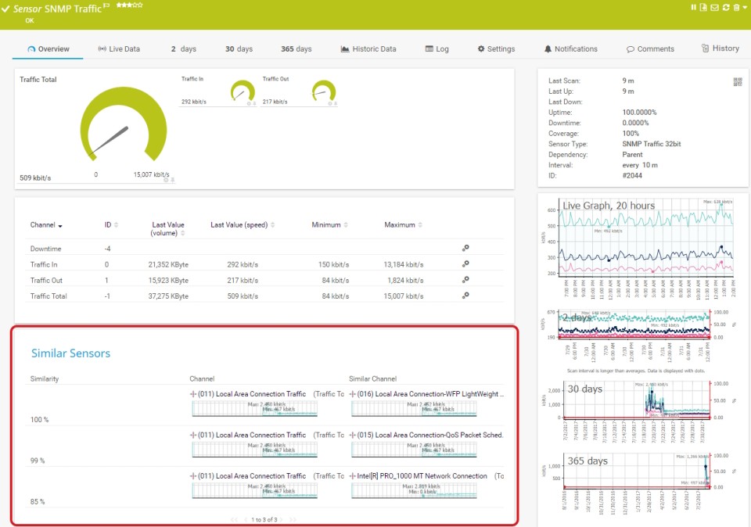751x527 pixels.
Task: Pause the SNMP Traffic sensor
Action: coord(694,7)
